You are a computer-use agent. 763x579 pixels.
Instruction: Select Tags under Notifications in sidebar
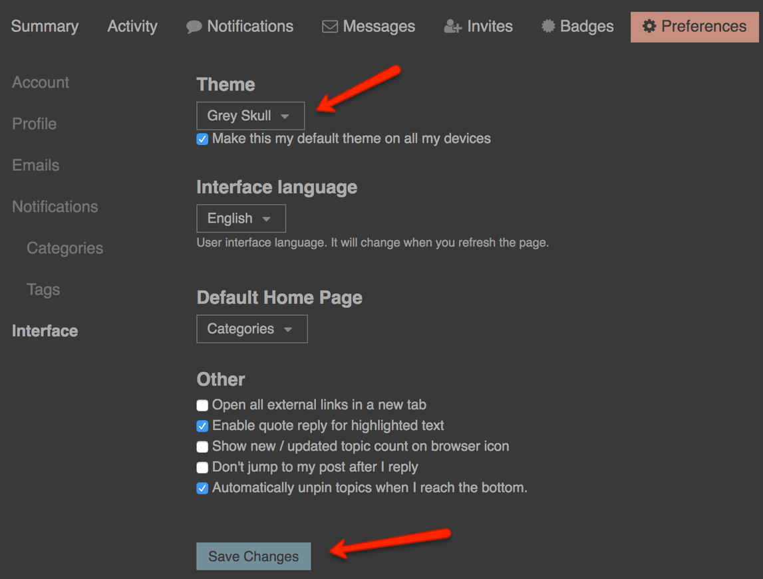[x=43, y=290]
